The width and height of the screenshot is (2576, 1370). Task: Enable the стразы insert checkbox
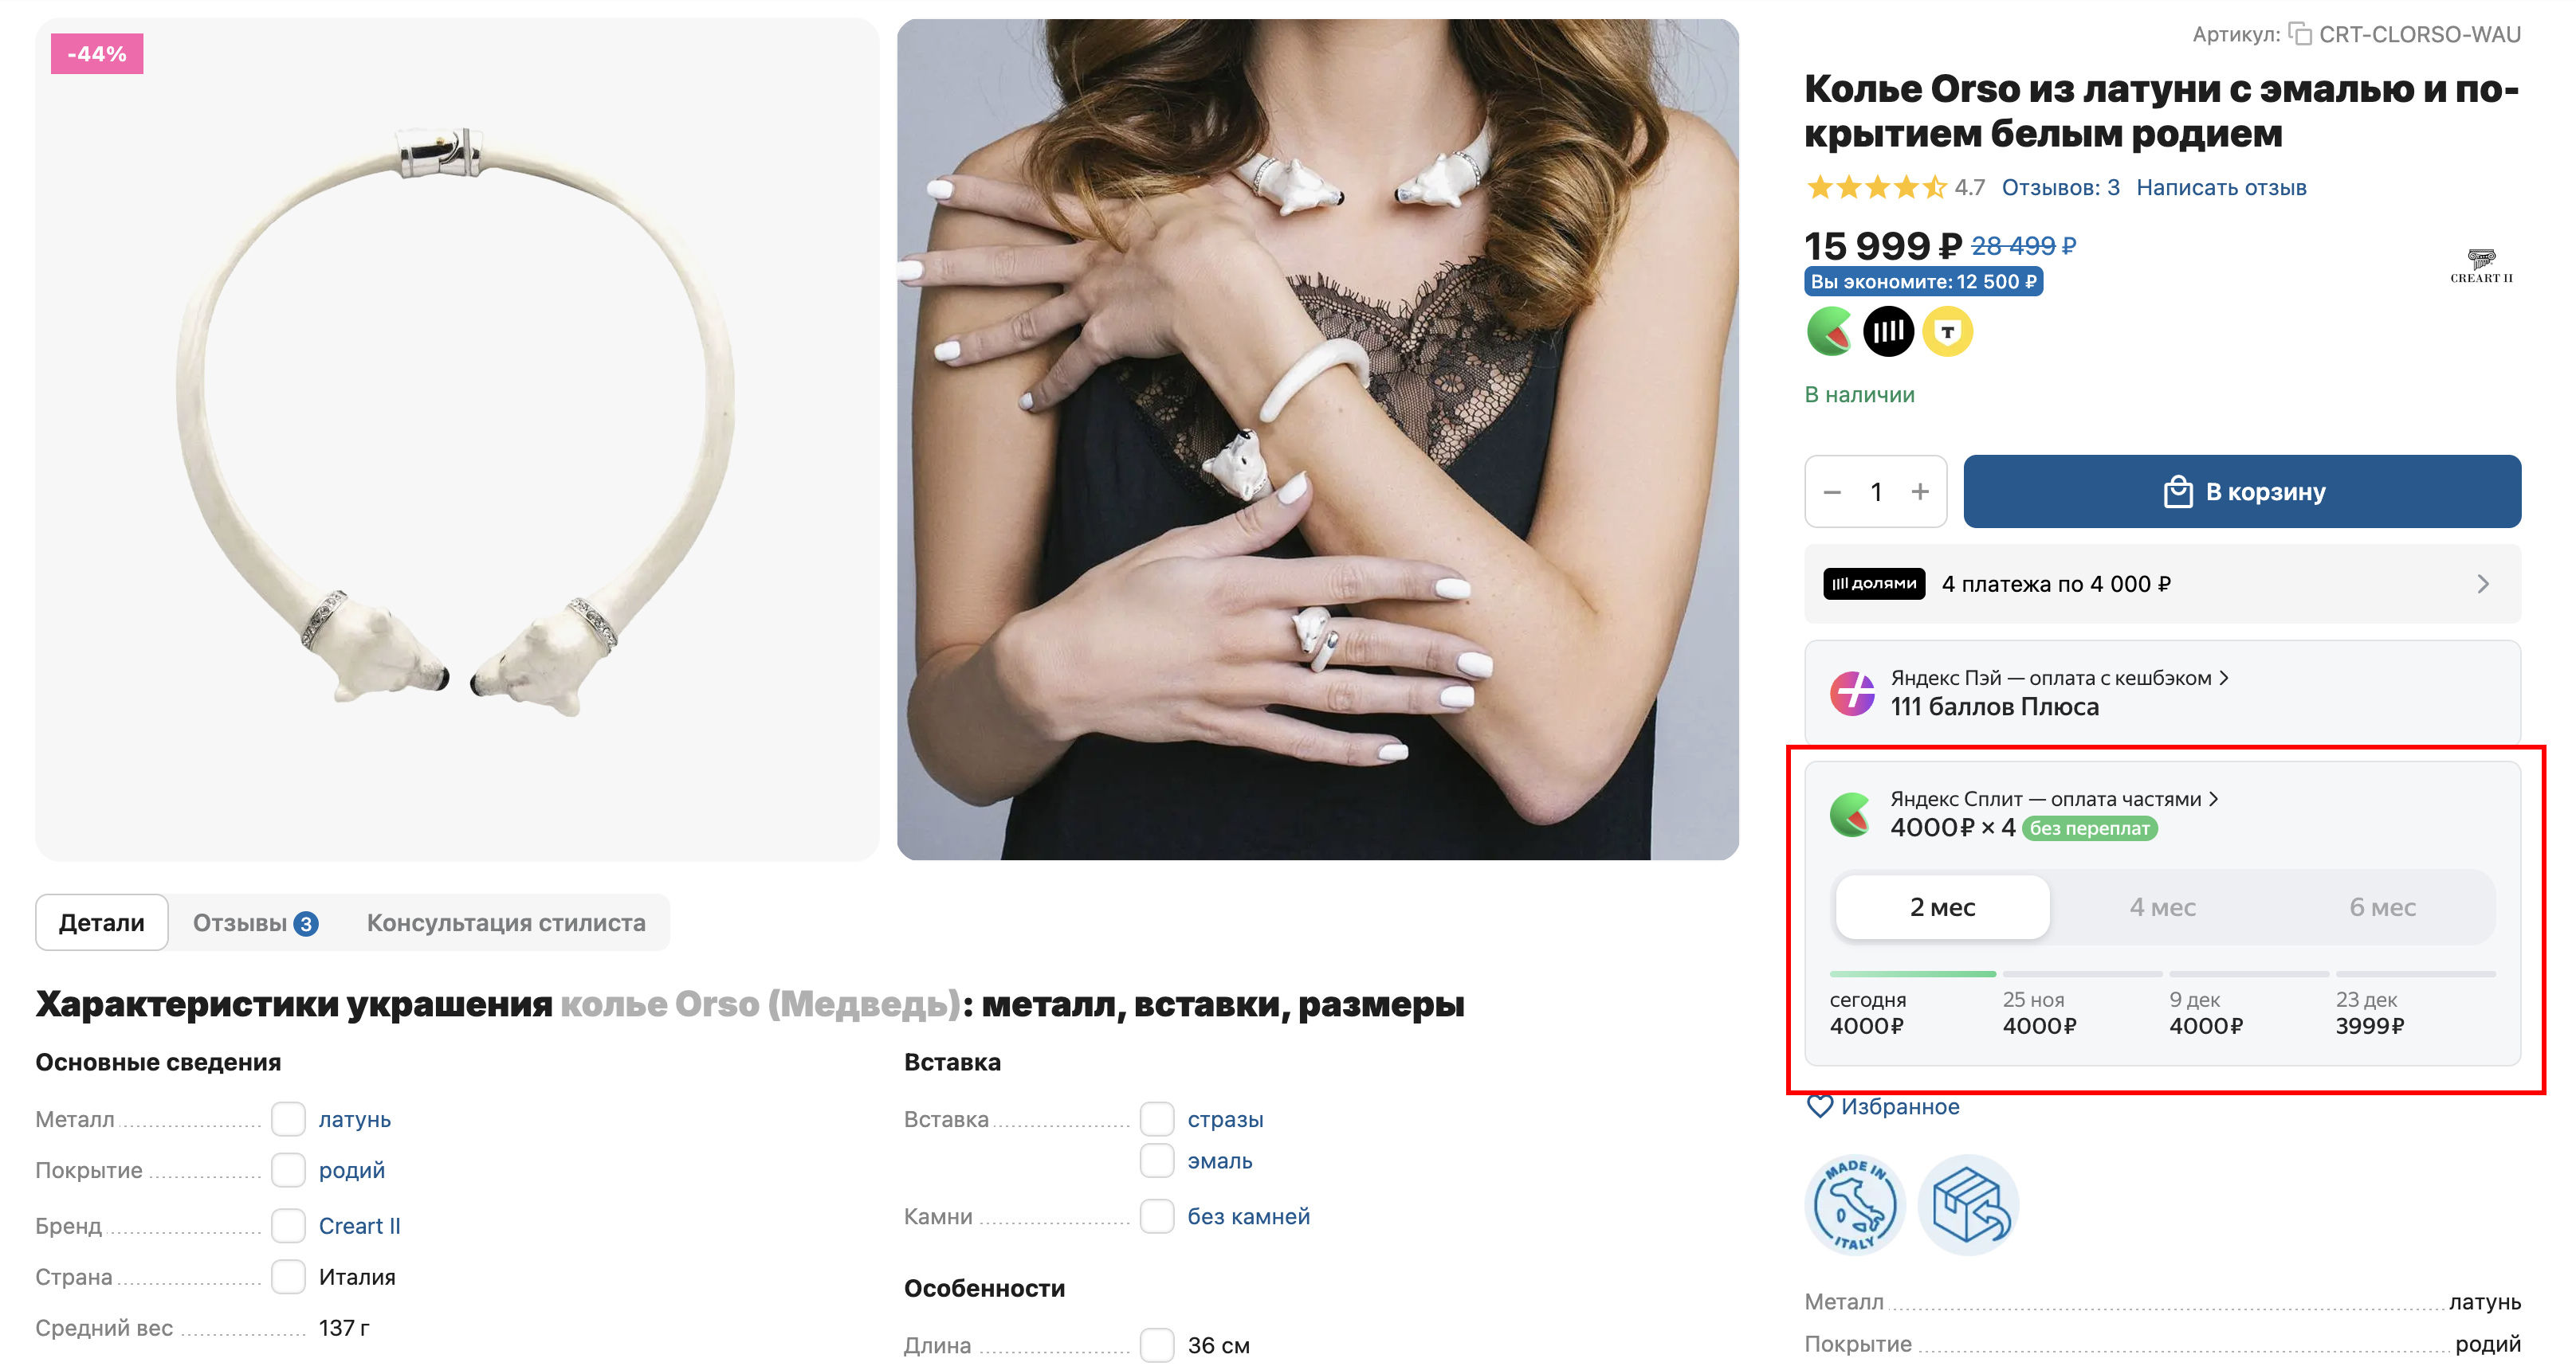pos(1157,1119)
